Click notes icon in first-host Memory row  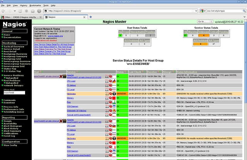tap(107, 98)
